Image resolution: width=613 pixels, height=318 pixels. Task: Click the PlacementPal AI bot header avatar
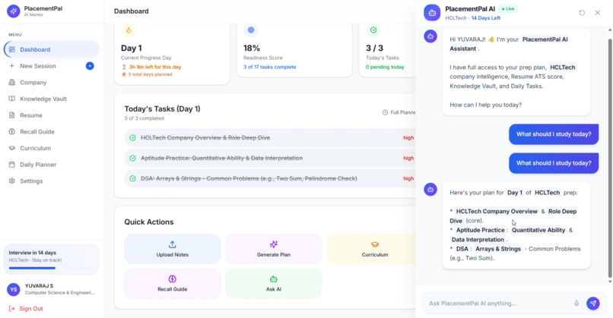click(x=432, y=13)
